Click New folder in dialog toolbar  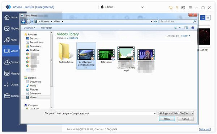tap(46, 28)
